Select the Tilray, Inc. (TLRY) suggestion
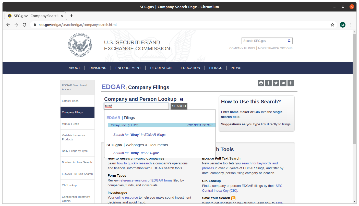Image resolution: width=359 pixels, height=206 pixels. click(x=125, y=125)
